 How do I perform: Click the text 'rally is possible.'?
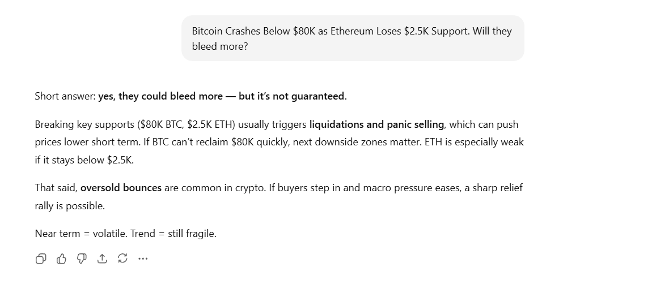click(70, 206)
